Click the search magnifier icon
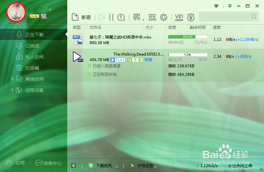Image resolution: width=264 pixels, height=172 pixels. [254, 16]
